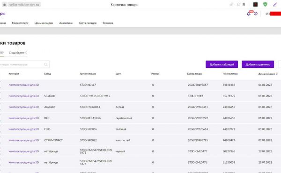Image resolution: width=281 pixels, height=173 pixels.
Task: Open the ИП account profile menu
Action: pos(273,14)
